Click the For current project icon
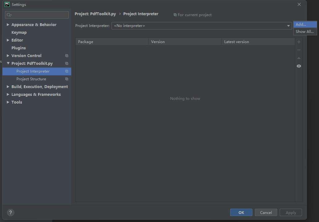The image size is (319, 222). 175,15
